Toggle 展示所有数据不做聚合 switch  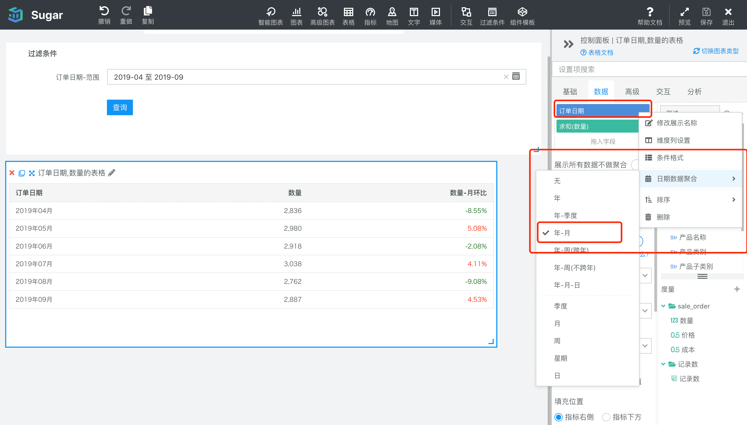tap(635, 164)
